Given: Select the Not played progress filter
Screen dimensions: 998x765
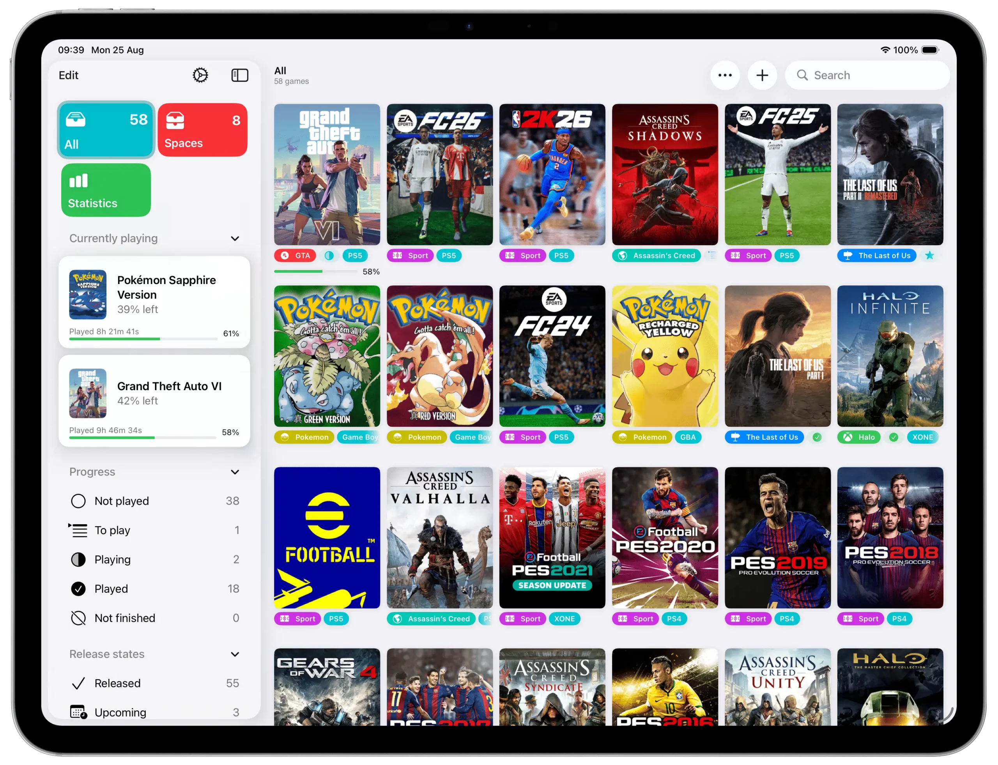Looking at the screenshot, I should 122,501.
